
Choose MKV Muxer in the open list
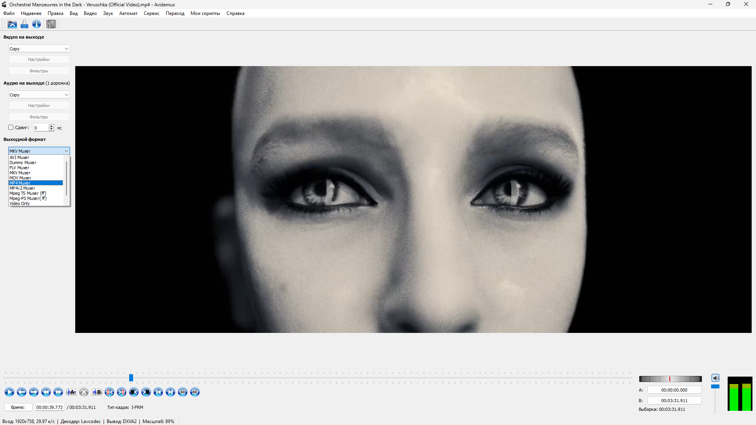(36, 173)
